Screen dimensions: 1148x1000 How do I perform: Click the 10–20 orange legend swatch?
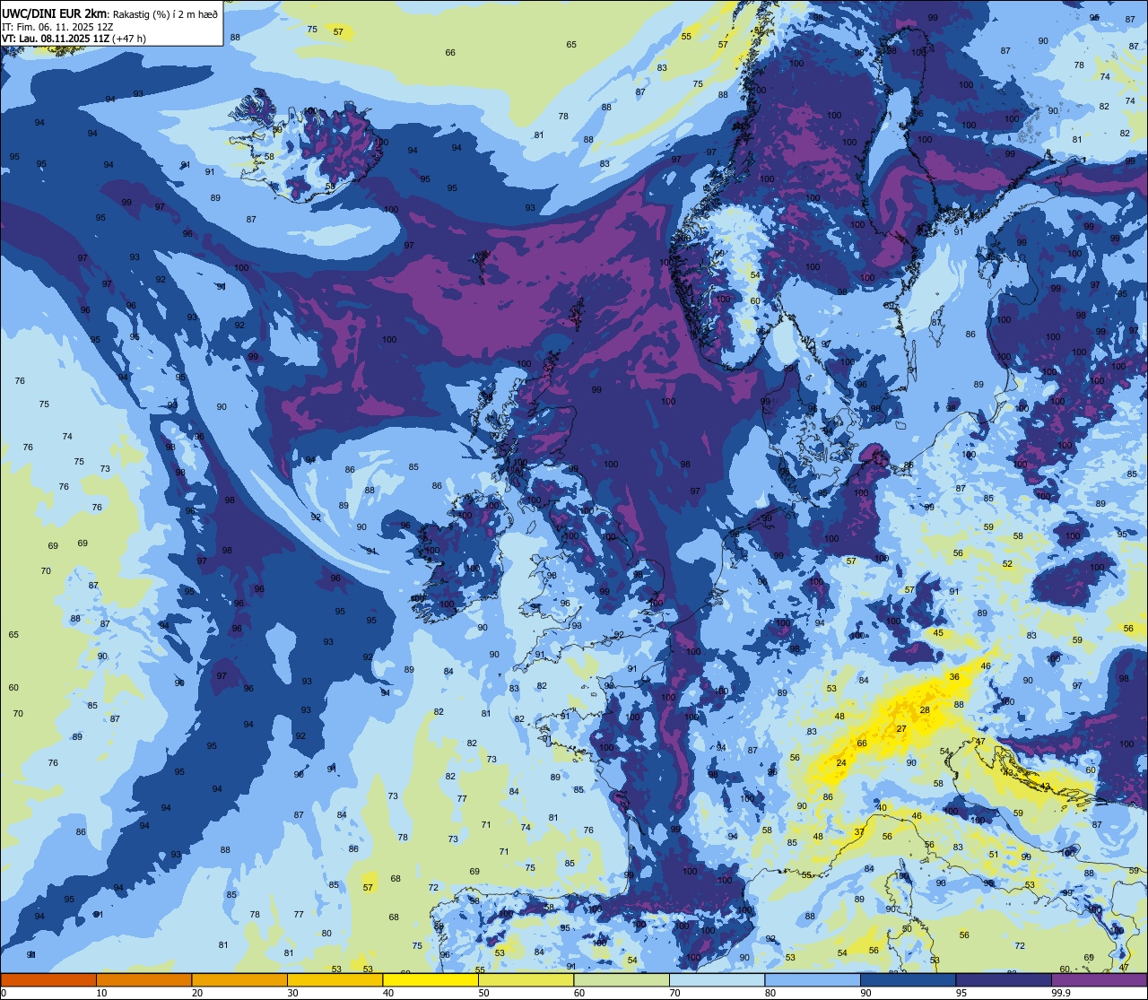point(143,979)
